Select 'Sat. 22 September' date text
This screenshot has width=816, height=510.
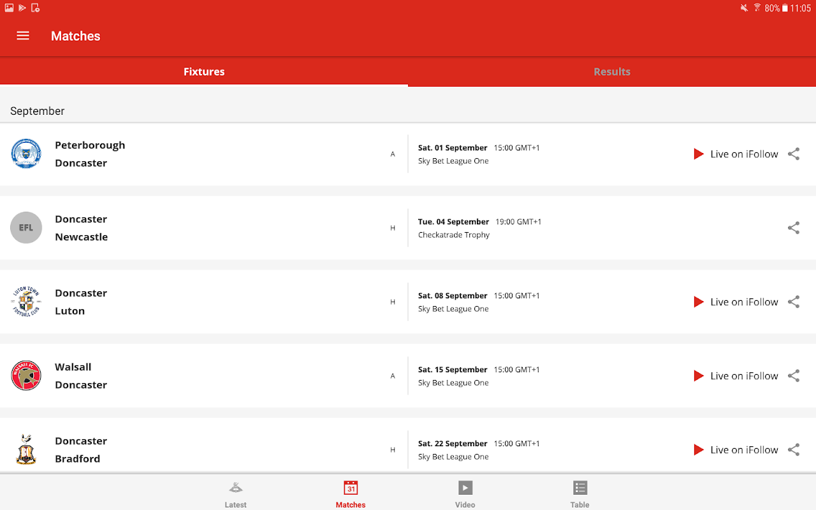click(453, 443)
